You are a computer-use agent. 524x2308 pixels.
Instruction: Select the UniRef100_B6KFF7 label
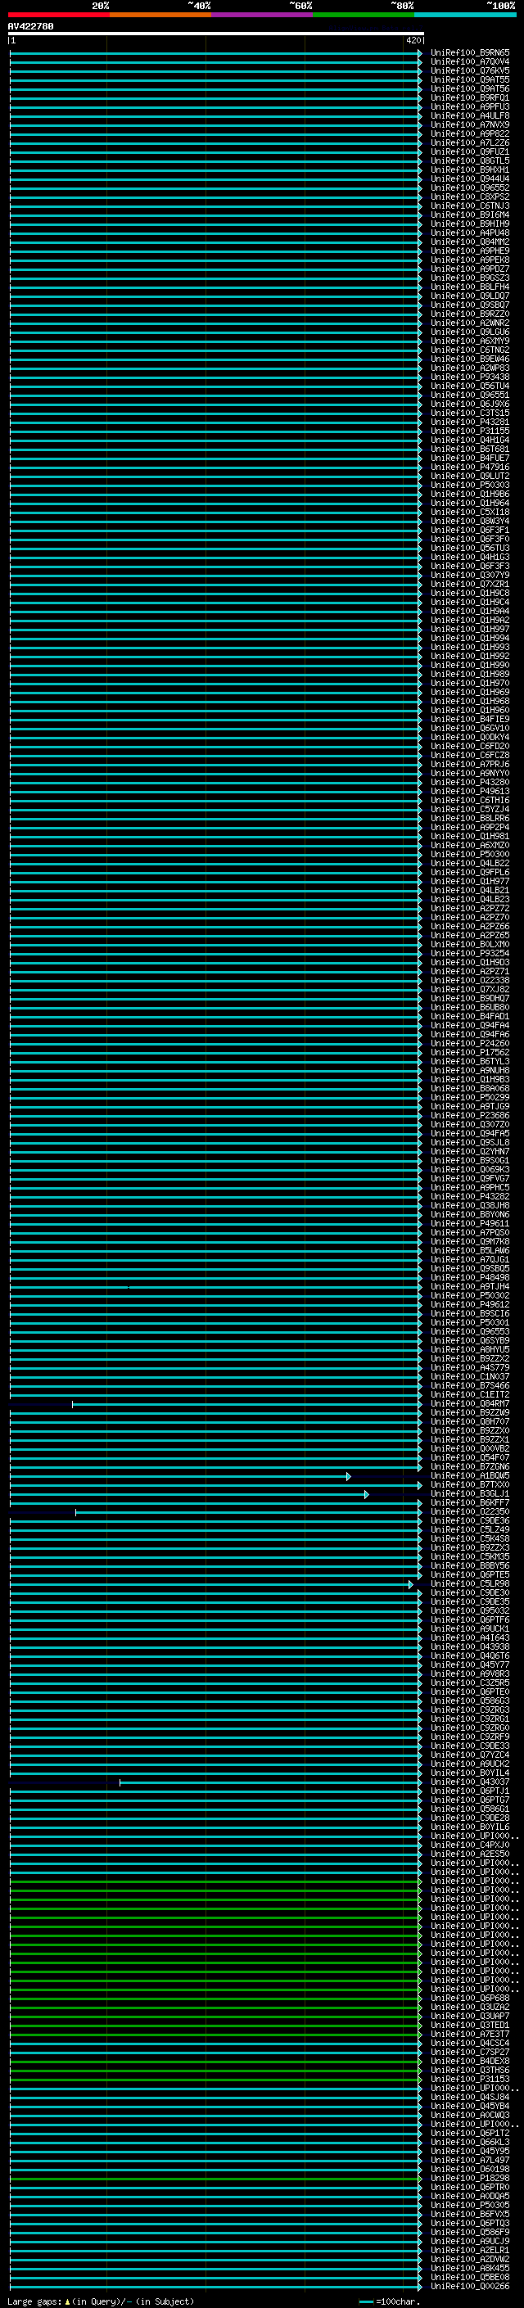tap(470, 1503)
